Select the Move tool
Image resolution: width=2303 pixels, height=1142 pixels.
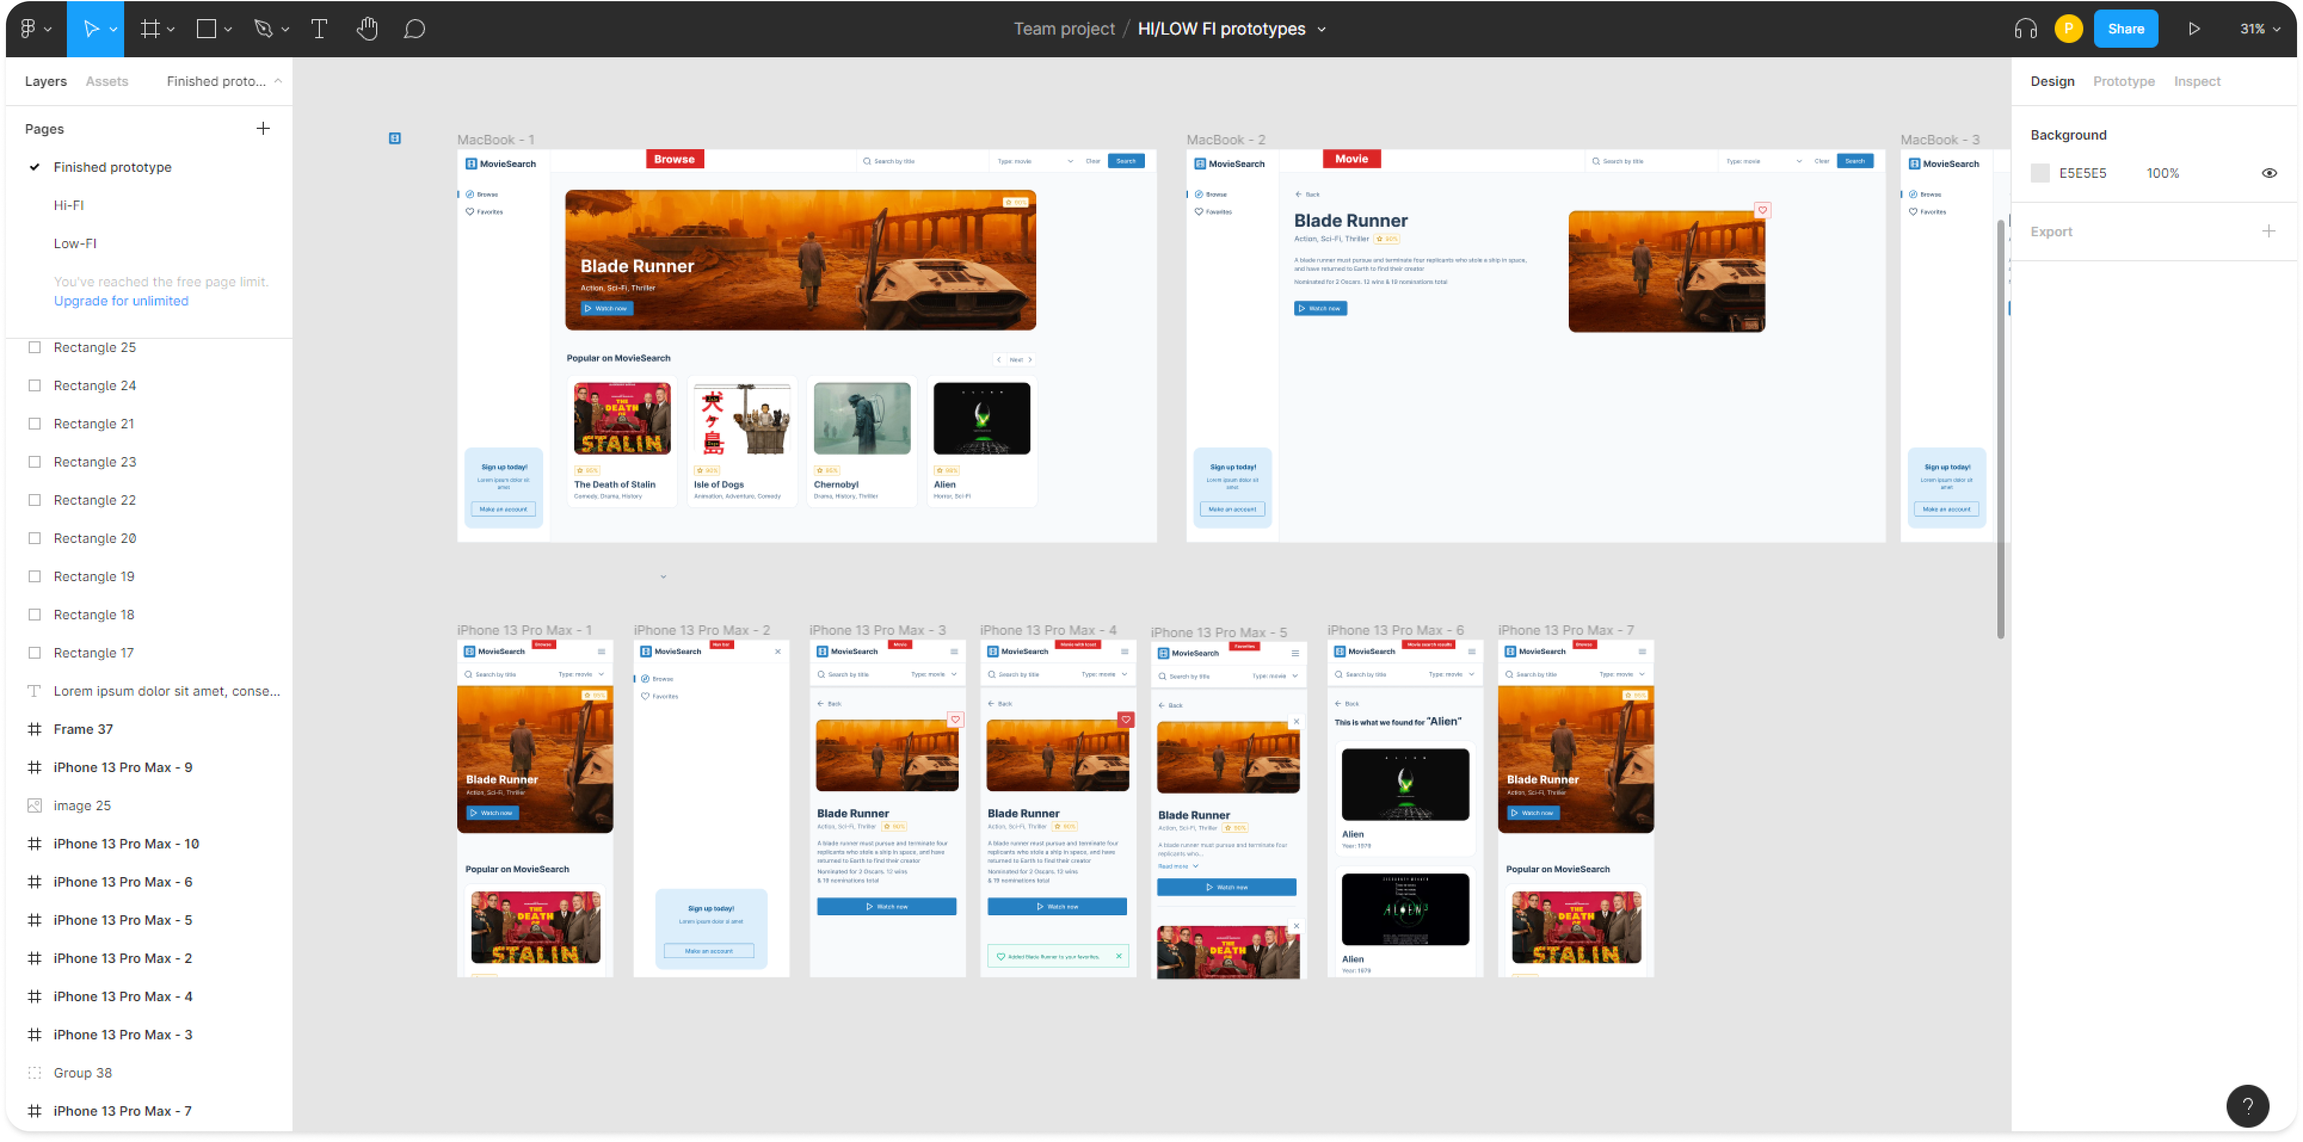click(x=90, y=27)
